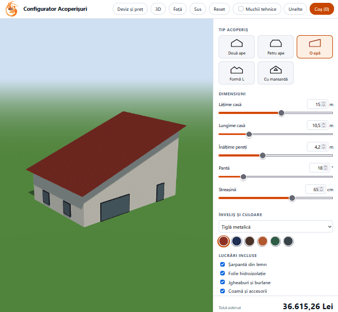Switch to the Față view
This screenshot has width=338, height=312.
pyautogui.click(x=177, y=9)
